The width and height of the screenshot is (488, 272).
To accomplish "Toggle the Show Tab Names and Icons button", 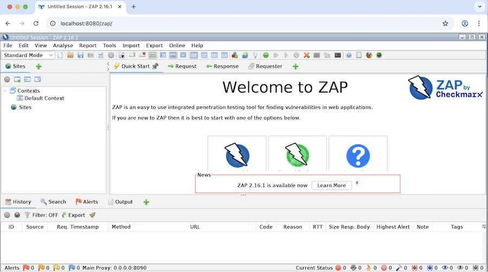I will (x=152, y=55).
